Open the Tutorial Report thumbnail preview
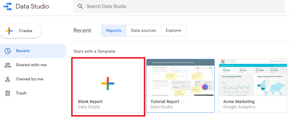The height and width of the screenshot is (126, 290). pos(181,77)
